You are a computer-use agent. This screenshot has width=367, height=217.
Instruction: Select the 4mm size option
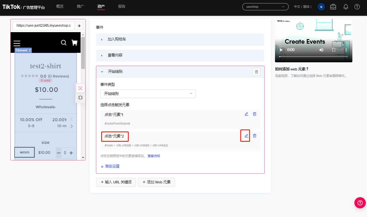25,152
